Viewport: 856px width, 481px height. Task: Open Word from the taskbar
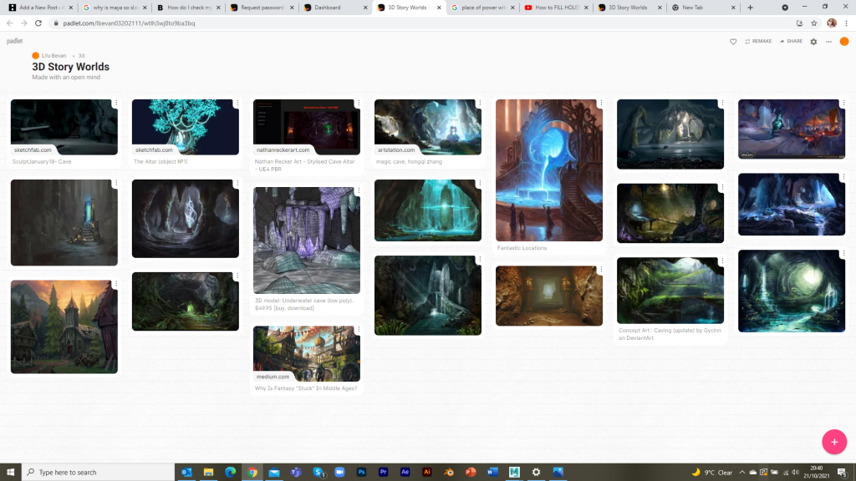(x=492, y=473)
